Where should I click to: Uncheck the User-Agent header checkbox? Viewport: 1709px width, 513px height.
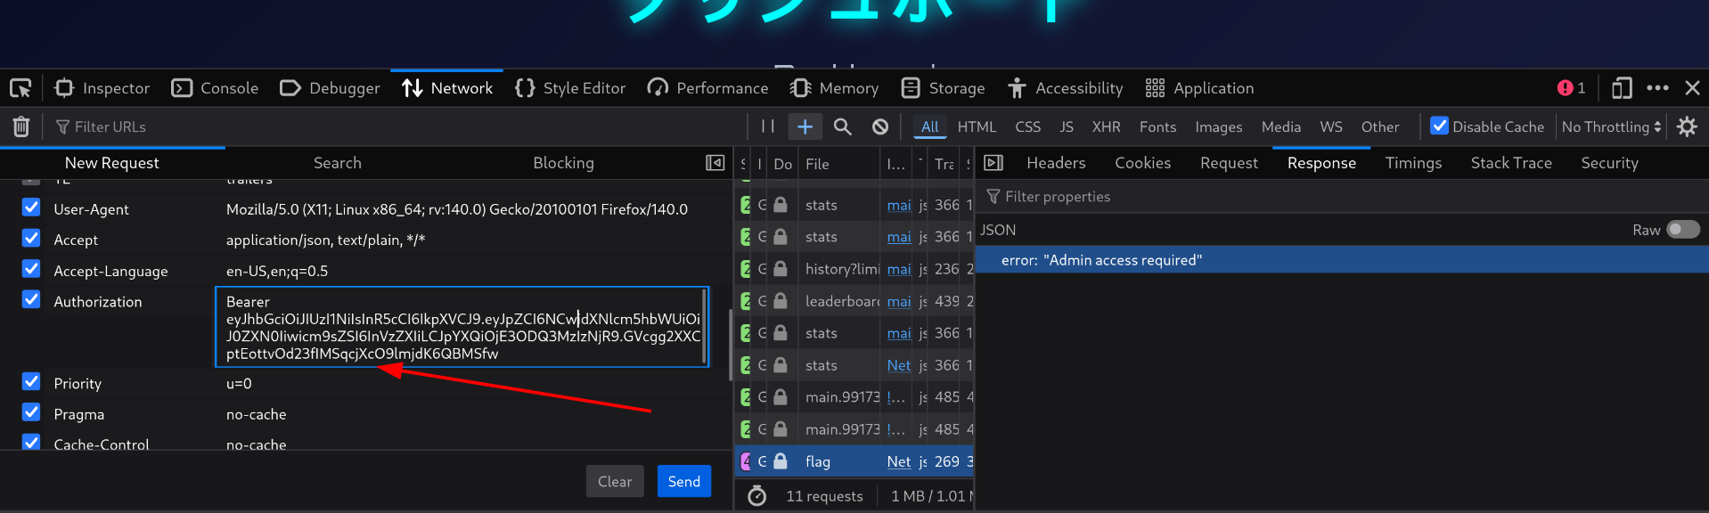tap(31, 208)
